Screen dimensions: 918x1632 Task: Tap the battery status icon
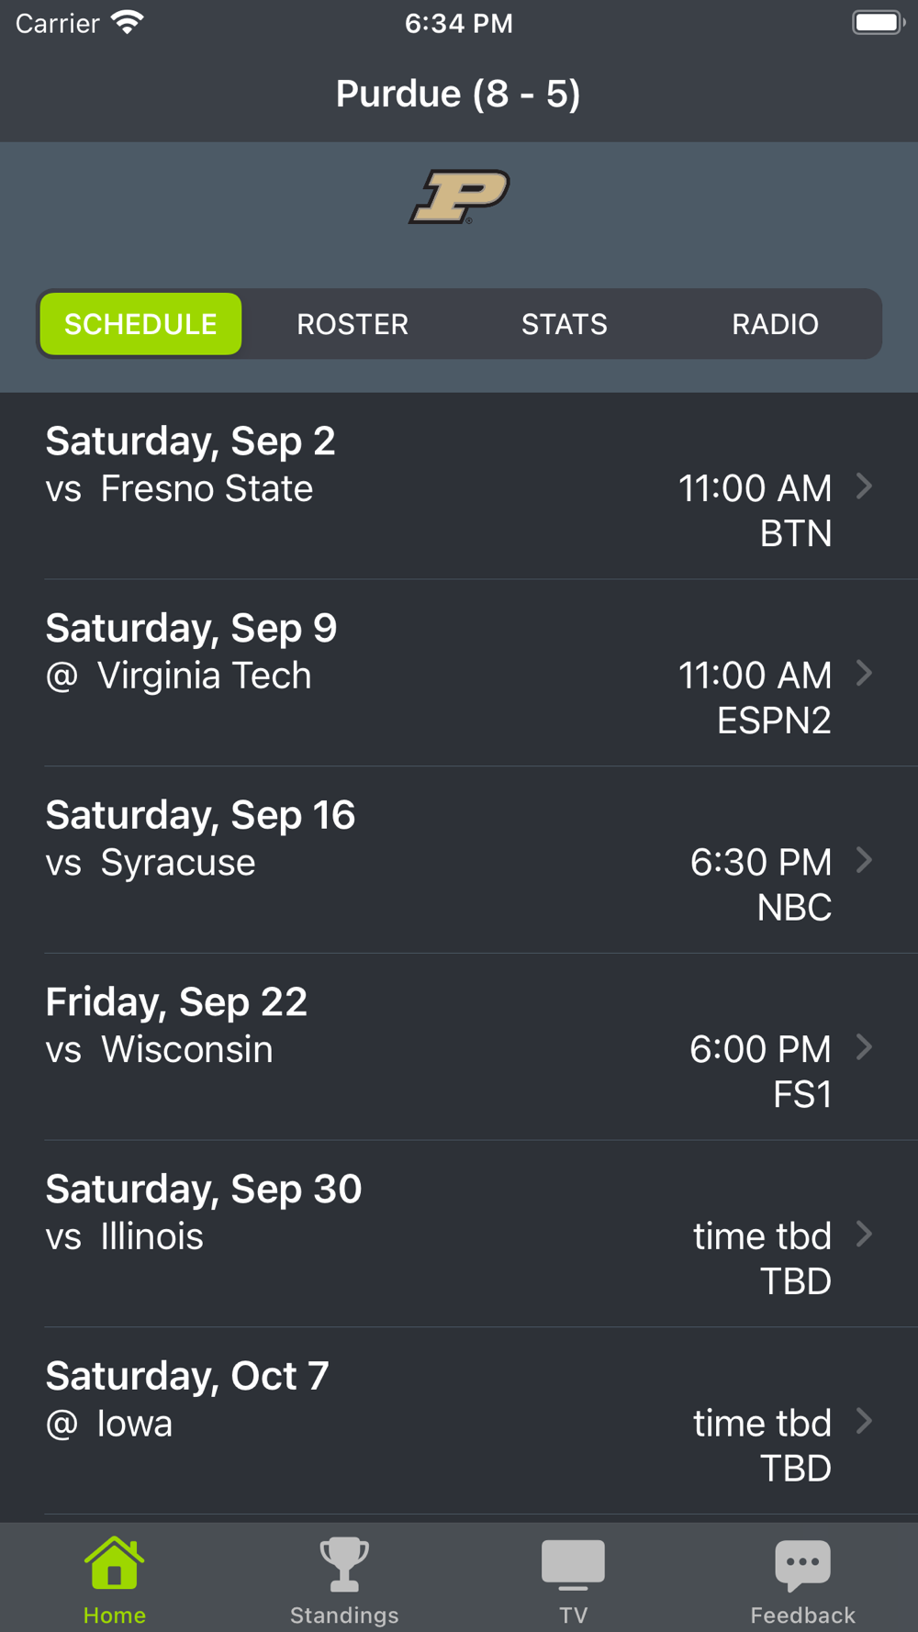[878, 23]
